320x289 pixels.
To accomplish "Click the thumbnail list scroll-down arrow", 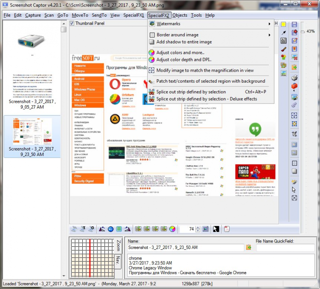I will click(x=64, y=276).
